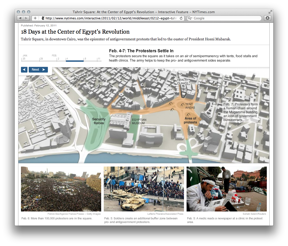This screenshot has height=246, width=288.
Task: Click the highlighted Feb 4-8 timeline segment
Action: 75,61
